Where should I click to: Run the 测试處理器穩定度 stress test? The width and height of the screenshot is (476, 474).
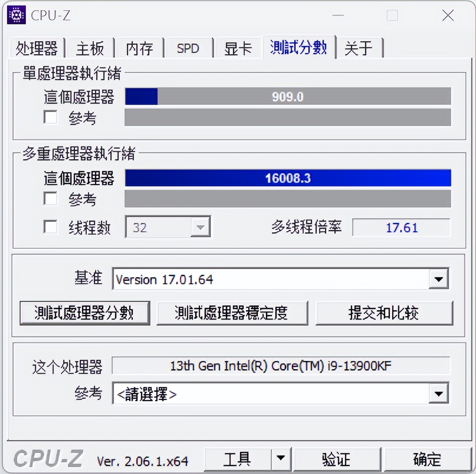pyautogui.click(x=232, y=312)
